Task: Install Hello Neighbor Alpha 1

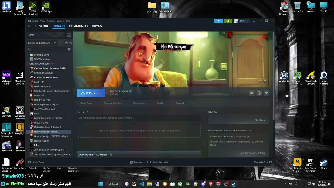Action: (x=91, y=93)
